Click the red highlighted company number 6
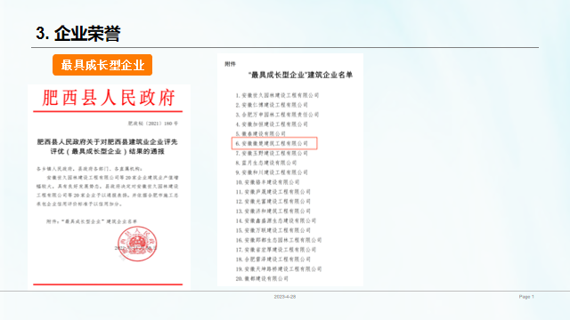570x320 pixels. click(274, 143)
